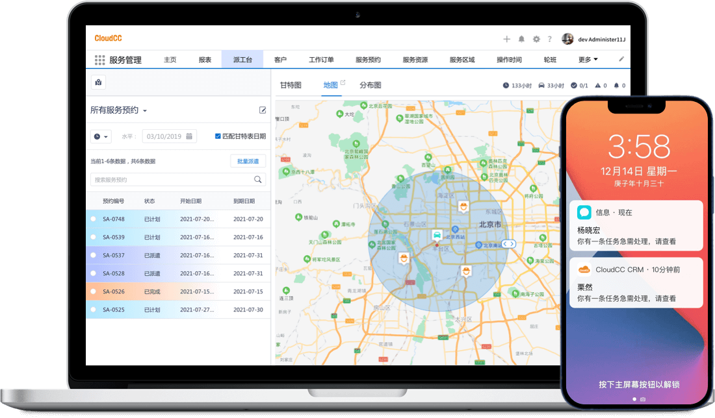Viewport: 715px width, 418px height.
Task: Click the map locator icon button
Action: (x=98, y=82)
